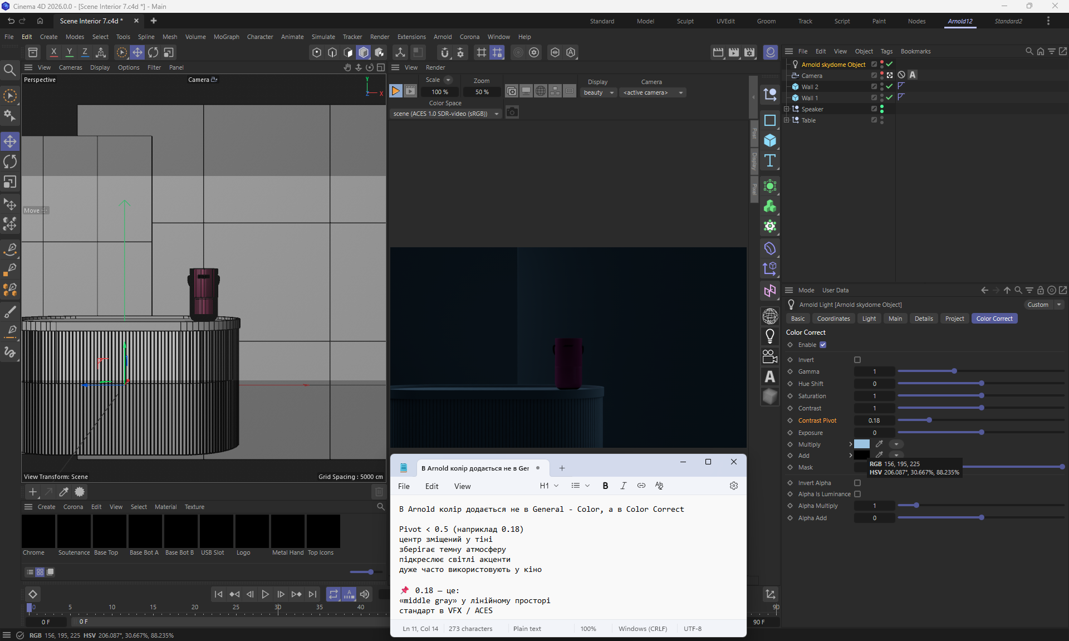Click the Multiply color eyedropper icon

(x=879, y=444)
